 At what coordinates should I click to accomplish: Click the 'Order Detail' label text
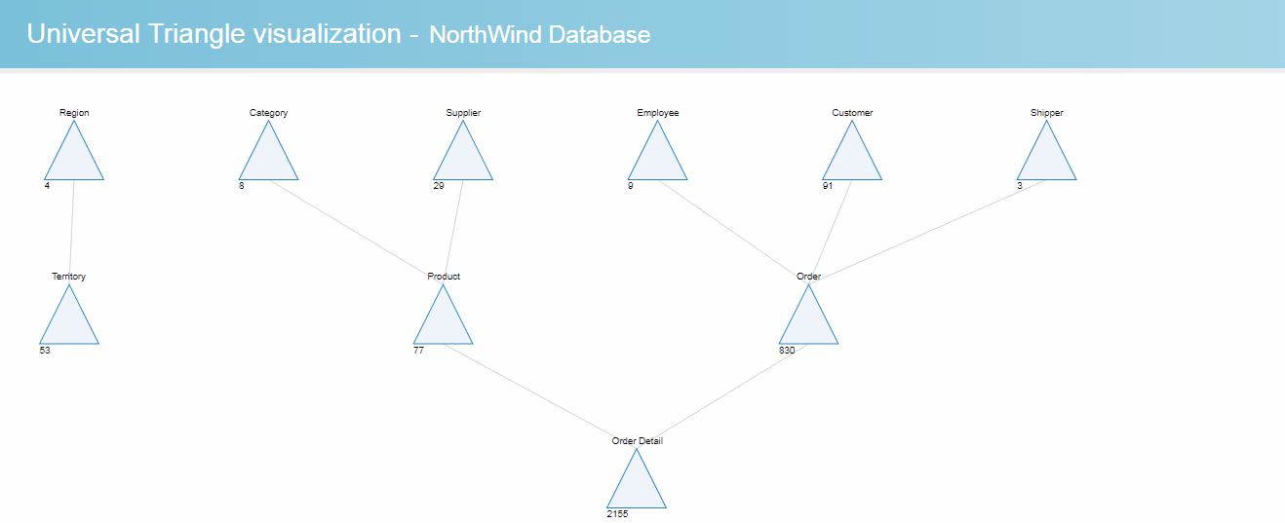[x=638, y=441]
